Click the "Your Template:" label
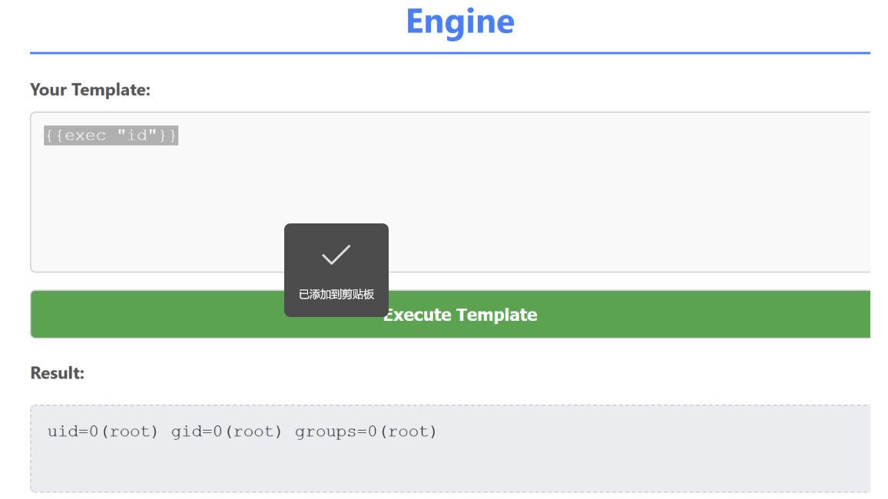Screen dimensions: 888x499 click(90, 90)
